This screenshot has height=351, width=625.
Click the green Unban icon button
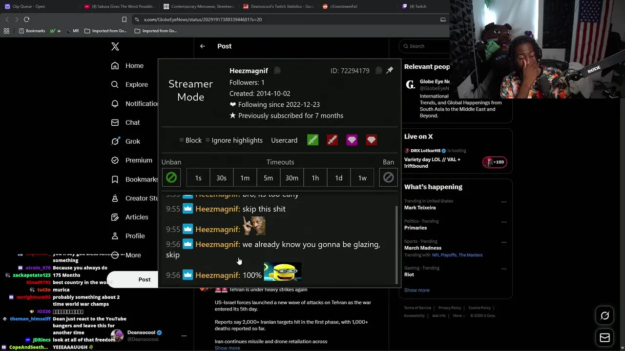(171, 178)
